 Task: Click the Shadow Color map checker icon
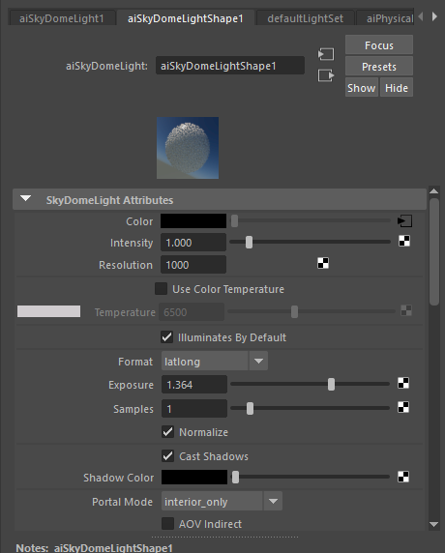[403, 477]
